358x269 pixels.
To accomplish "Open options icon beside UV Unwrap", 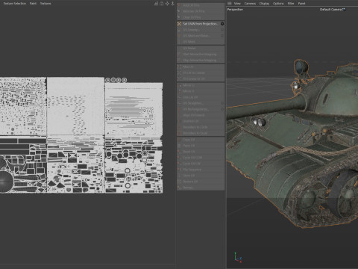I will tap(222, 30).
